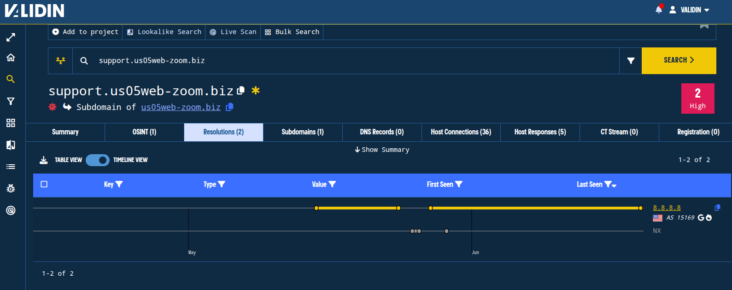732x290 pixels.
Task: Tick the select-all checkbox in table header
Action: pyautogui.click(x=44, y=184)
